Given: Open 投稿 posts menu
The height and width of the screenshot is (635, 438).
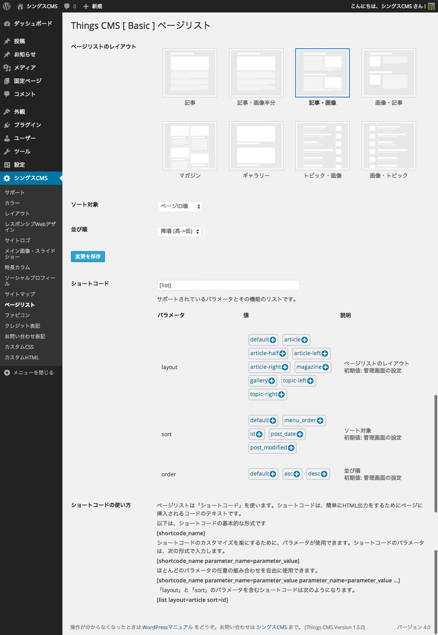Looking at the screenshot, I should pos(31,41).
